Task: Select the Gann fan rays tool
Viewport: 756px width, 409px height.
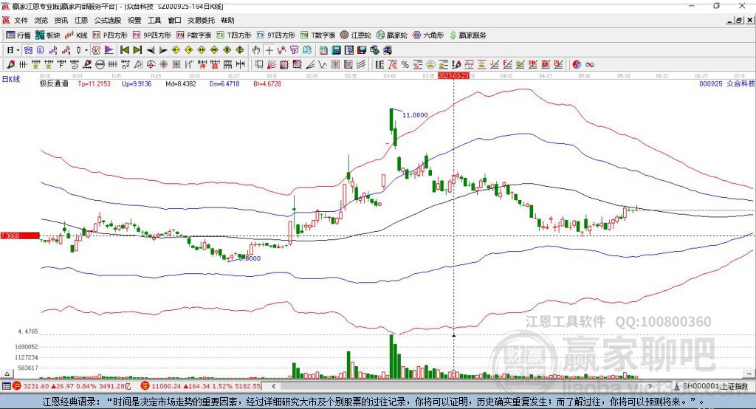Action: (x=272, y=65)
